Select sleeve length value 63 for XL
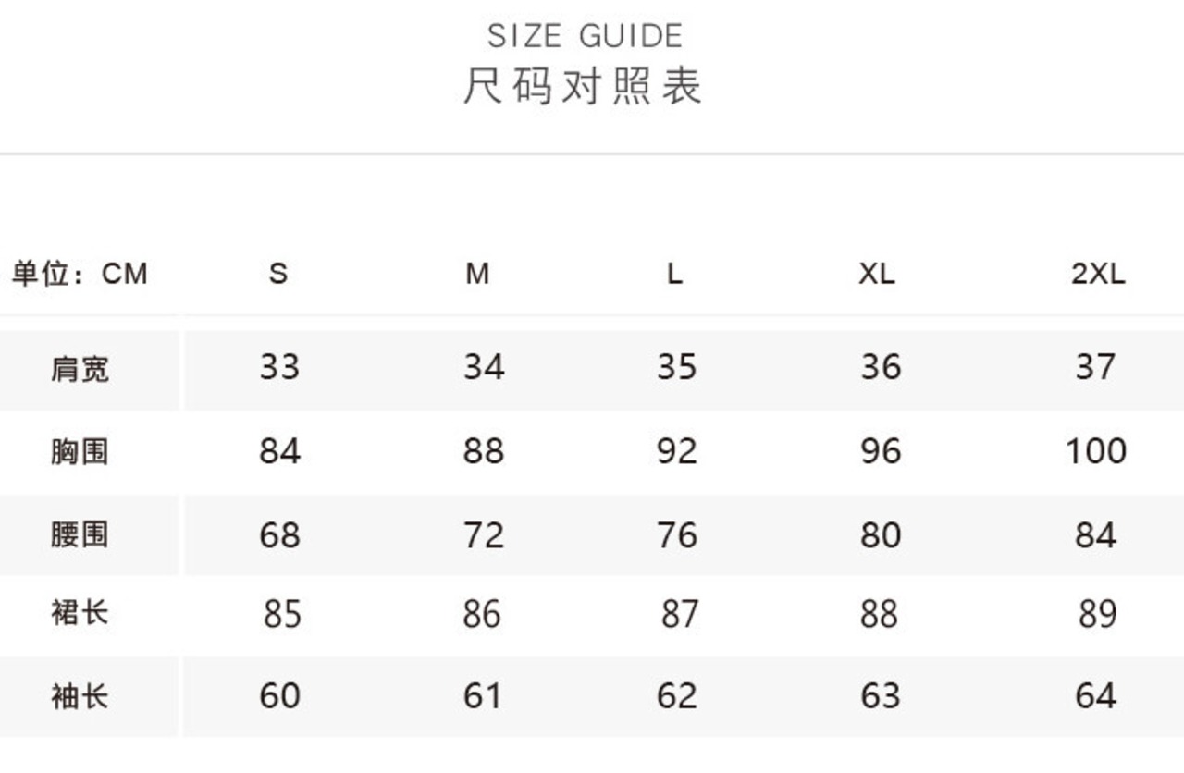Viewport: 1184px width, 773px height. coord(880,695)
